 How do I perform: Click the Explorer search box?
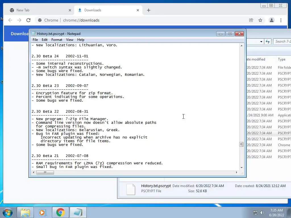[x=282, y=41]
